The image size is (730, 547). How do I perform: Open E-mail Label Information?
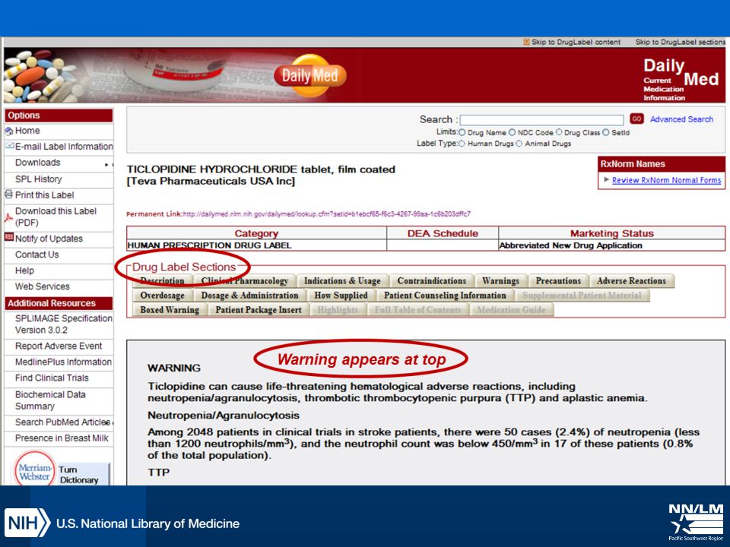(x=64, y=147)
